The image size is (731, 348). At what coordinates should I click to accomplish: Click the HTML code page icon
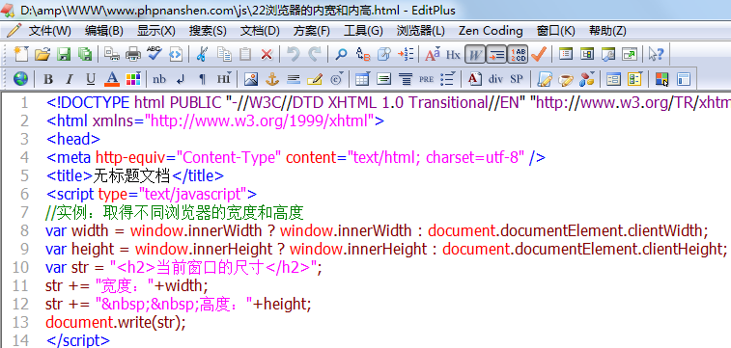point(176,54)
